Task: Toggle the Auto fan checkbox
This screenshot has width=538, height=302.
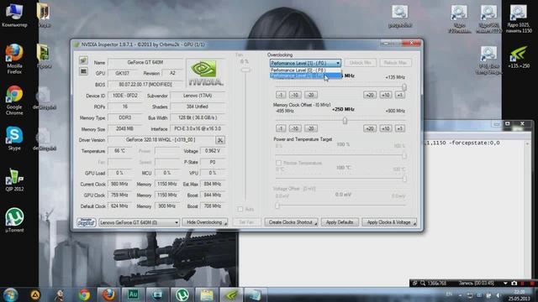Action: coord(240,209)
